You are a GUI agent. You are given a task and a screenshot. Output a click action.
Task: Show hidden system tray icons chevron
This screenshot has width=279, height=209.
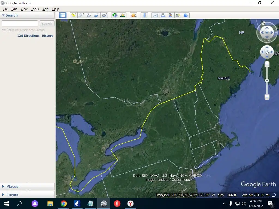coord(224,204)
